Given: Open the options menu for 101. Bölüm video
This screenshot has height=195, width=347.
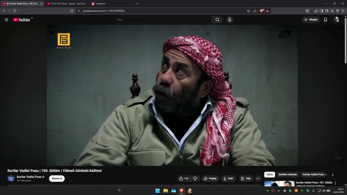Looking at the screenshot, I should 335,183.
